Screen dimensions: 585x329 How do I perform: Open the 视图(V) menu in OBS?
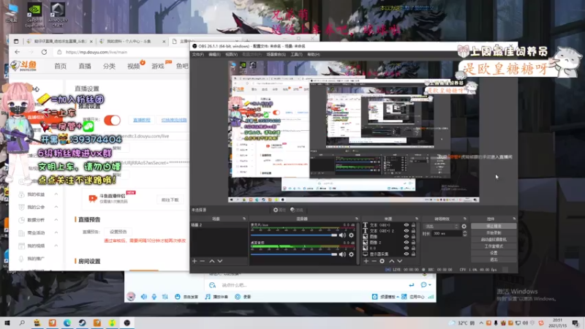coord(231,54)
